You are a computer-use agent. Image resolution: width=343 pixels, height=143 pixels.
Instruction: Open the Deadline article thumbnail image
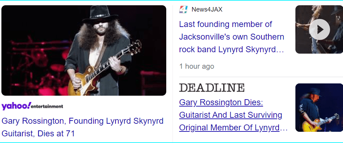[x=319, y=108]
